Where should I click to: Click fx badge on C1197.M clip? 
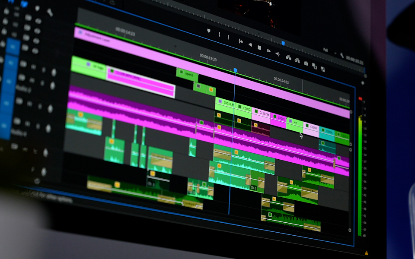pos(256,111)
